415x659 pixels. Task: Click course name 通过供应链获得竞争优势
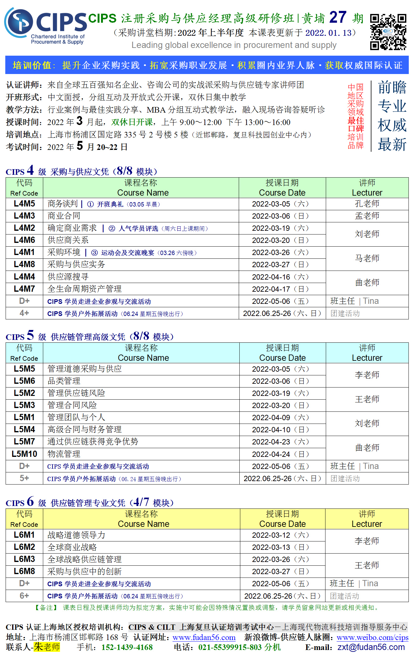click(93, 442)
